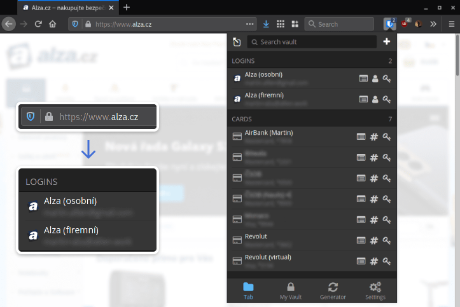Viewport: 460px width, 307px height.
Task: View AirBank (Martin) card details
Action: [361, 137]
